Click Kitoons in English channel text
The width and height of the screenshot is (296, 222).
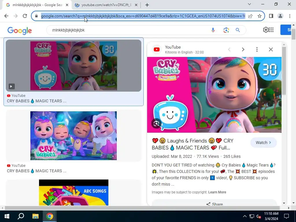click(x=179, y=52)
